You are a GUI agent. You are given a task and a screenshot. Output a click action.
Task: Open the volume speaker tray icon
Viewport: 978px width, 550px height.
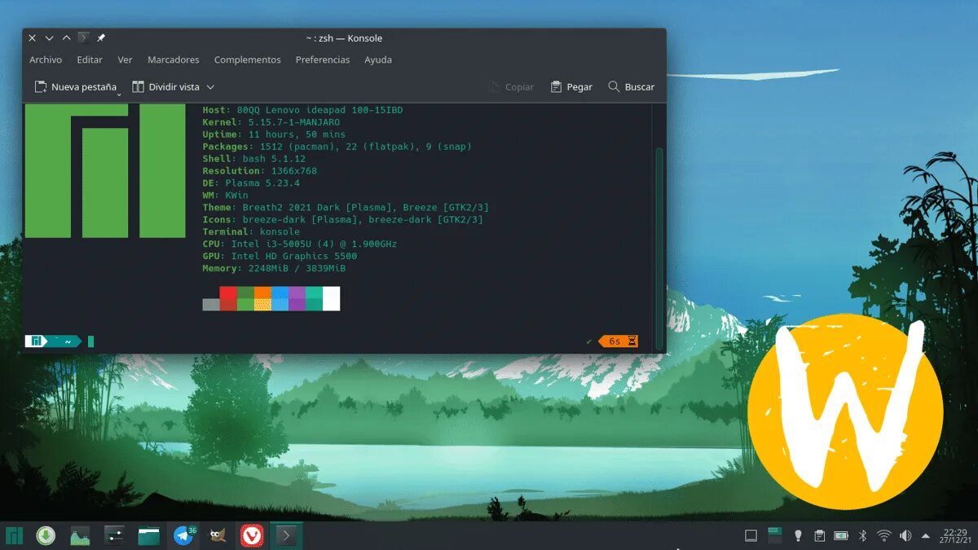(x=905, y=536)
